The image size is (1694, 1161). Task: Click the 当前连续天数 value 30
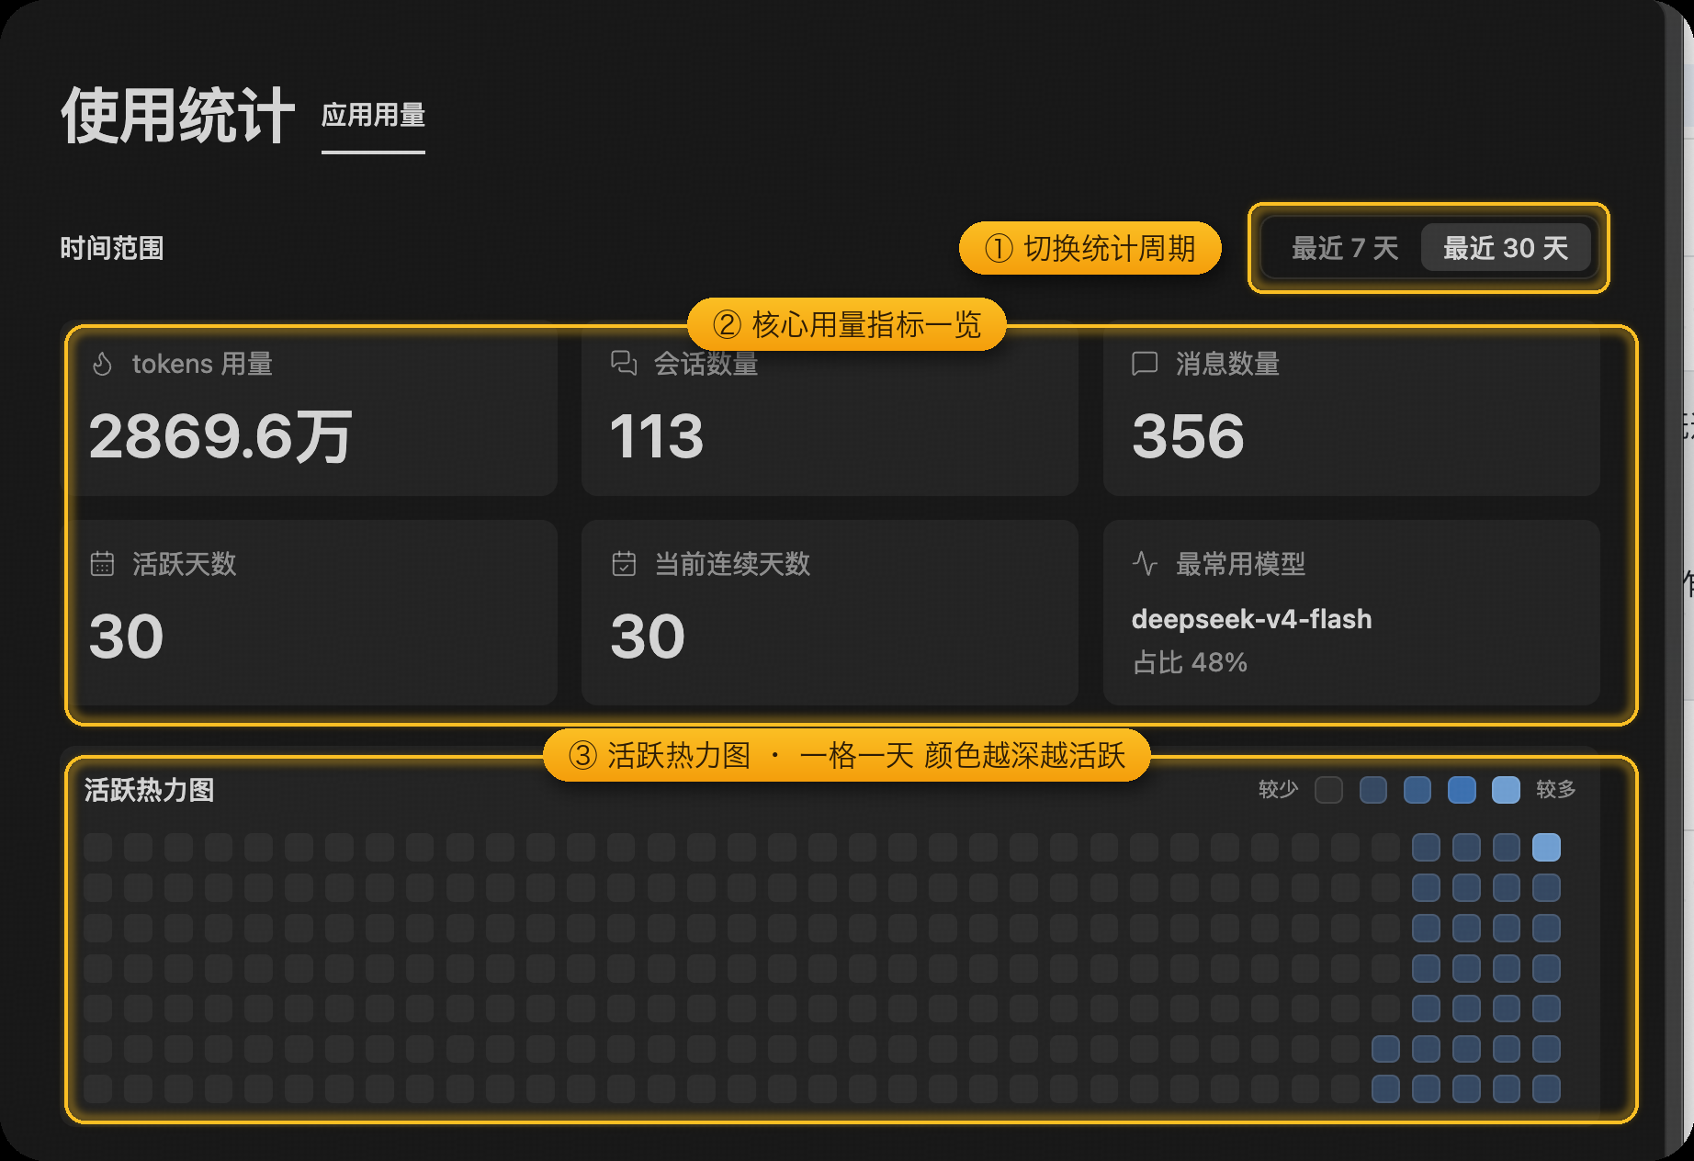click(x=648, y=637)
